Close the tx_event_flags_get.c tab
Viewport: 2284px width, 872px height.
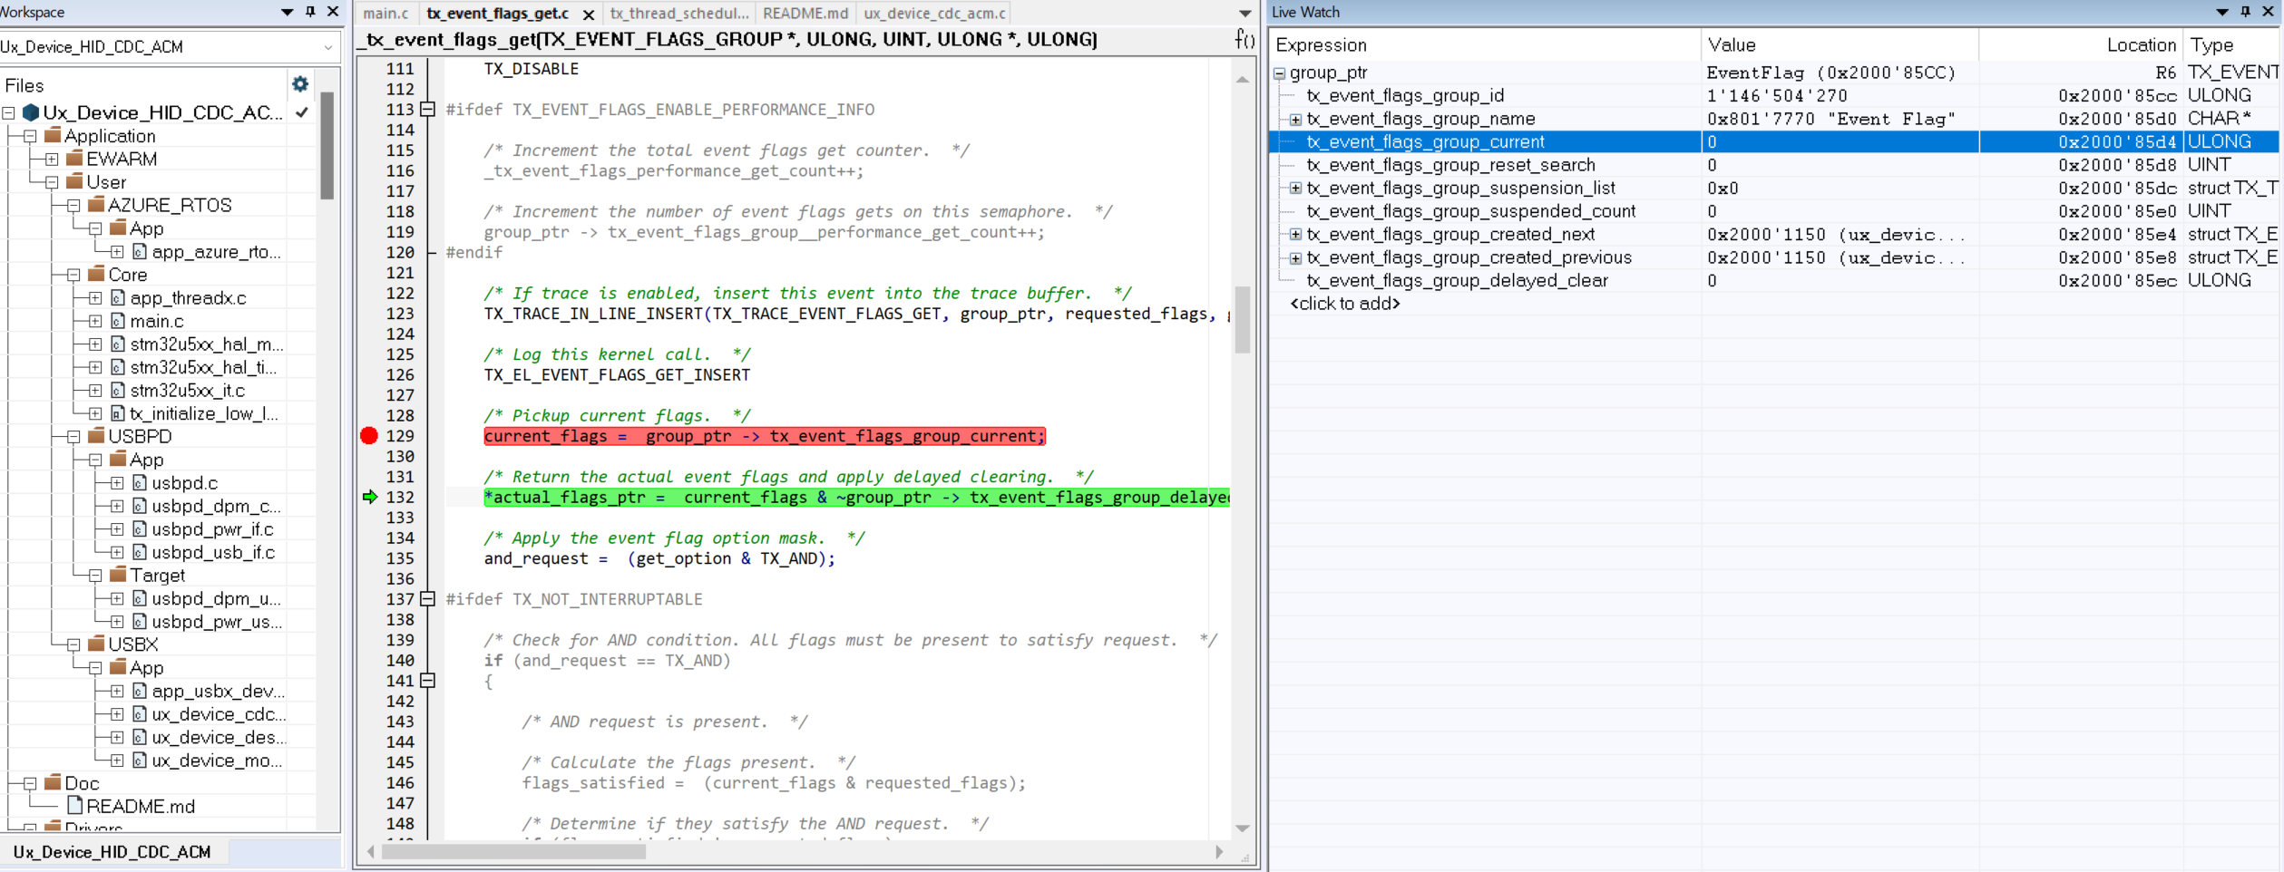(x=589, y=15)
